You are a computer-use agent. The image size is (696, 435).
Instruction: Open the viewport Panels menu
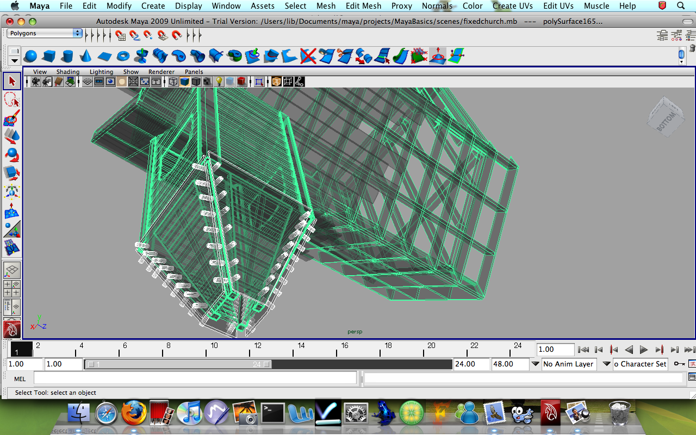194,72
